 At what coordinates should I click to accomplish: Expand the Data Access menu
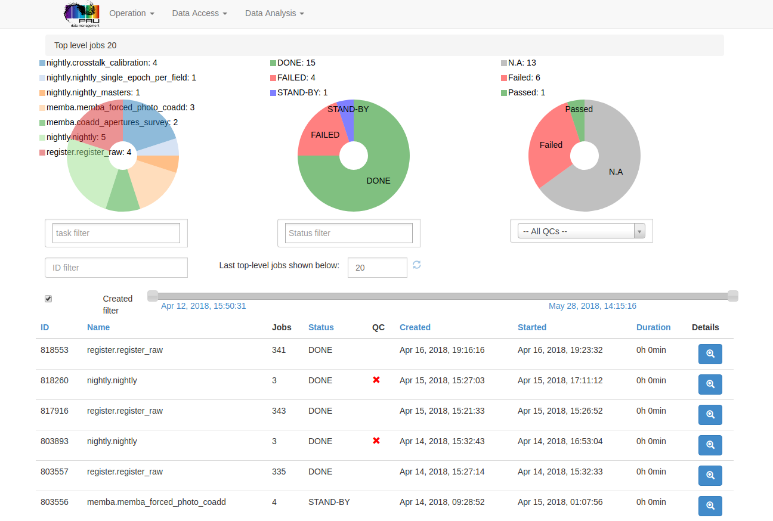coord(199,13)
